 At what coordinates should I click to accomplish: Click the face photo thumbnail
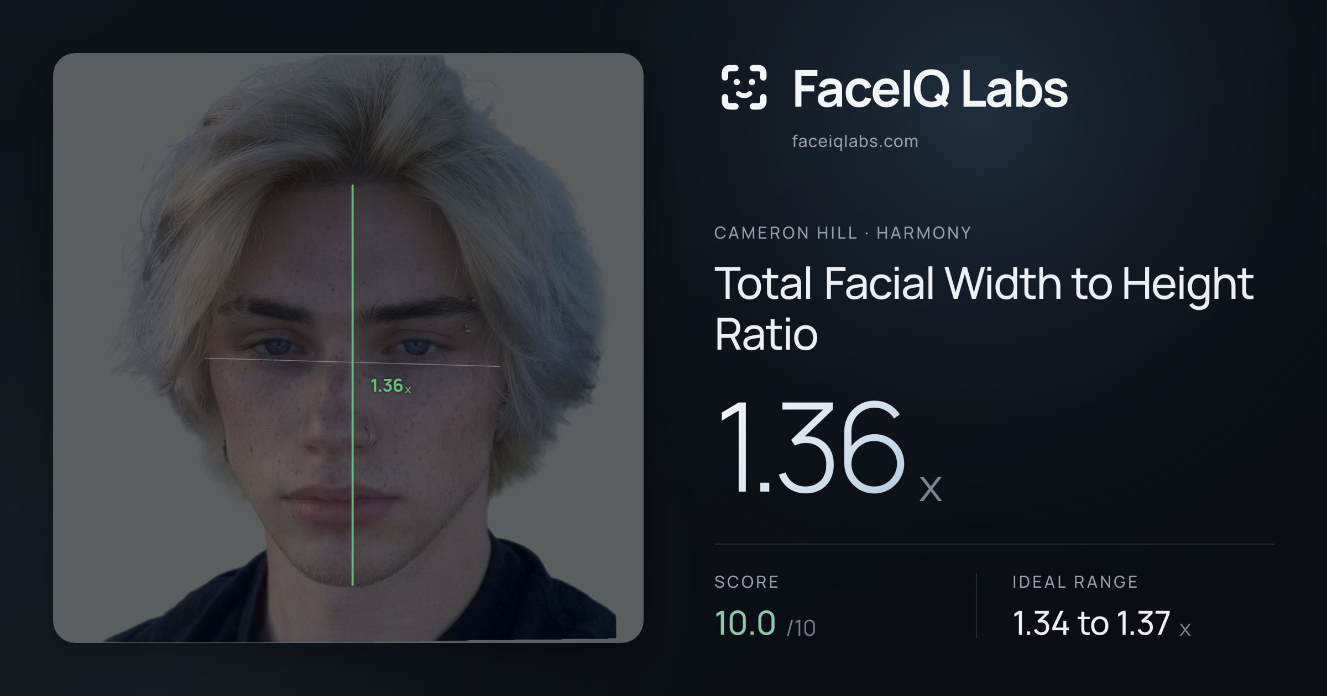pyautogui.click(x=348, y=348)
